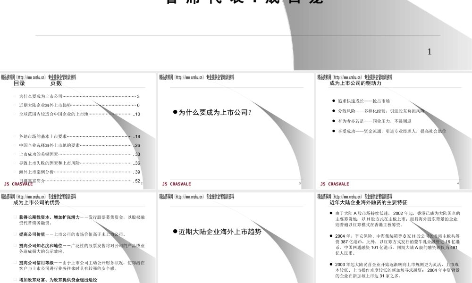Image resolution: width=472 pixels, height=283 pixels.
Task: Select the 目录 table of contents slide thumbnail
Action: (x=78, y=131)
